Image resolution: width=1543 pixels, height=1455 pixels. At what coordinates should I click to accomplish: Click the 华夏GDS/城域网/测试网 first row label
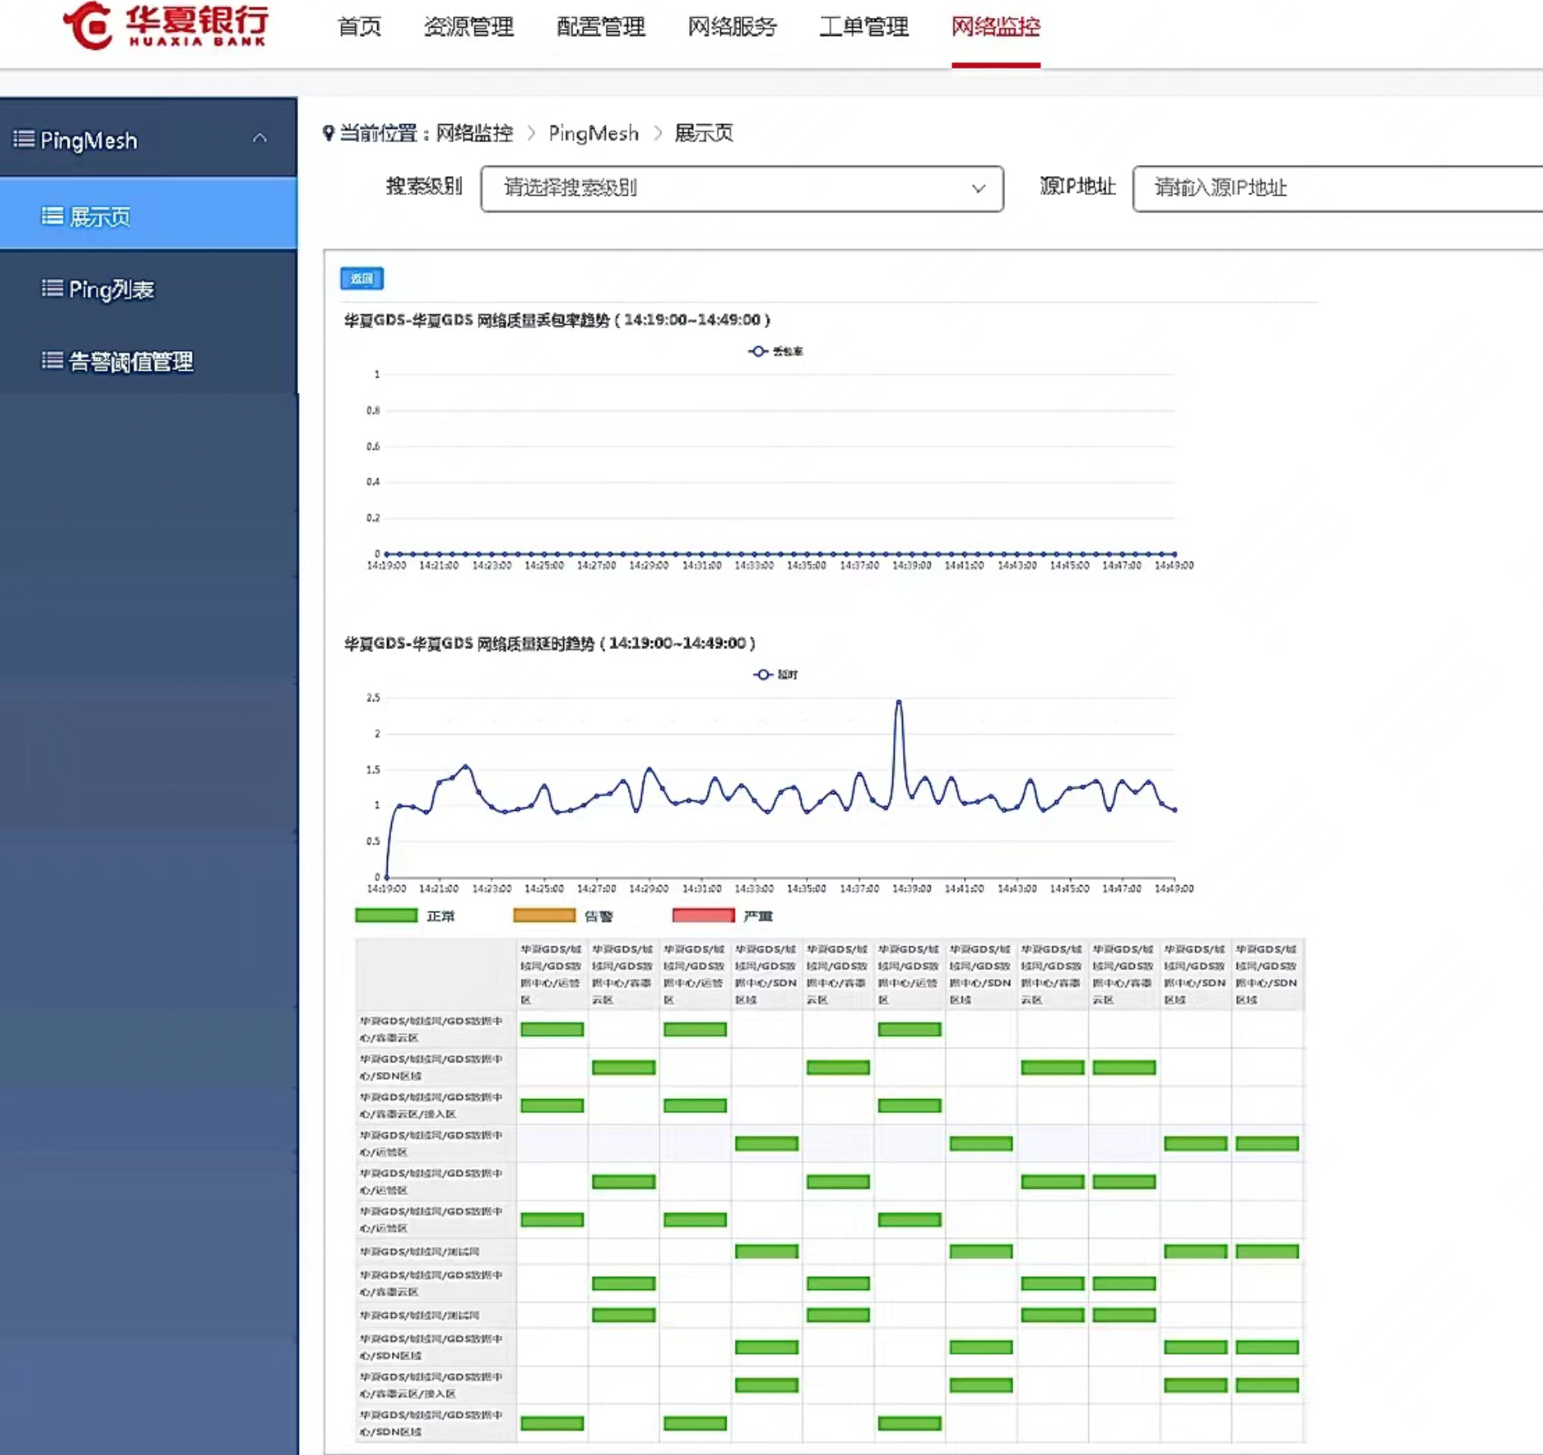420,1251
